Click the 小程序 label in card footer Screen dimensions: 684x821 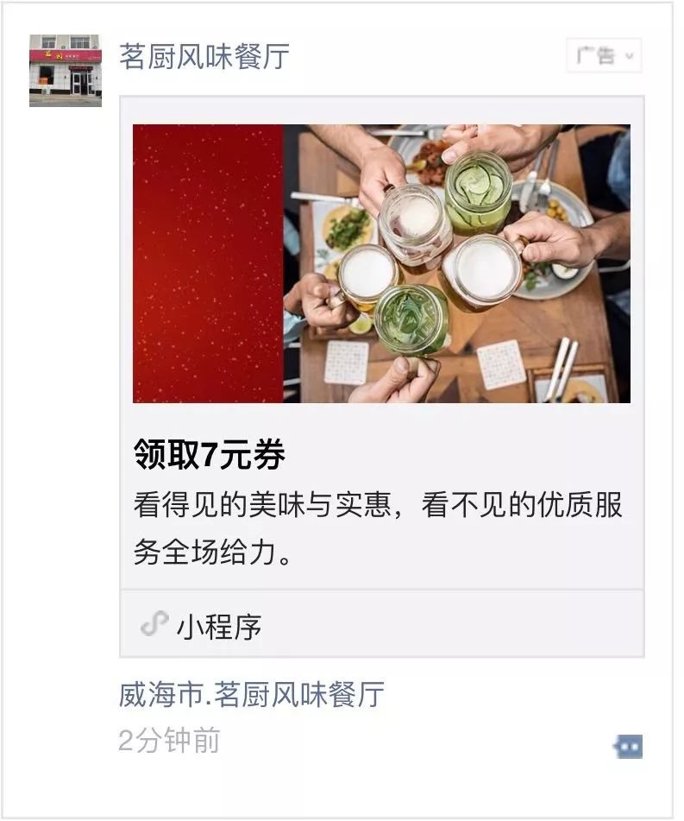219,626
